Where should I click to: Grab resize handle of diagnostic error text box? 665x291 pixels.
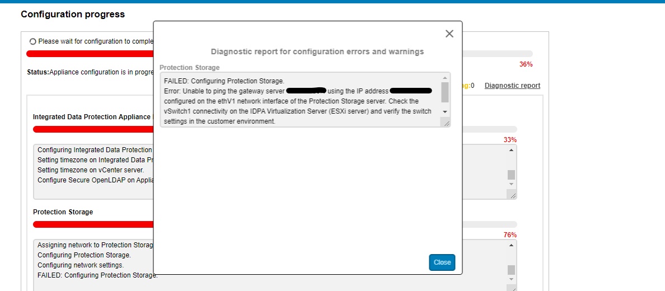(447, 124)
